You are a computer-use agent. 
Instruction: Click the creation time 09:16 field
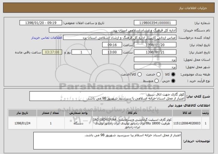[x=112, y=45]
